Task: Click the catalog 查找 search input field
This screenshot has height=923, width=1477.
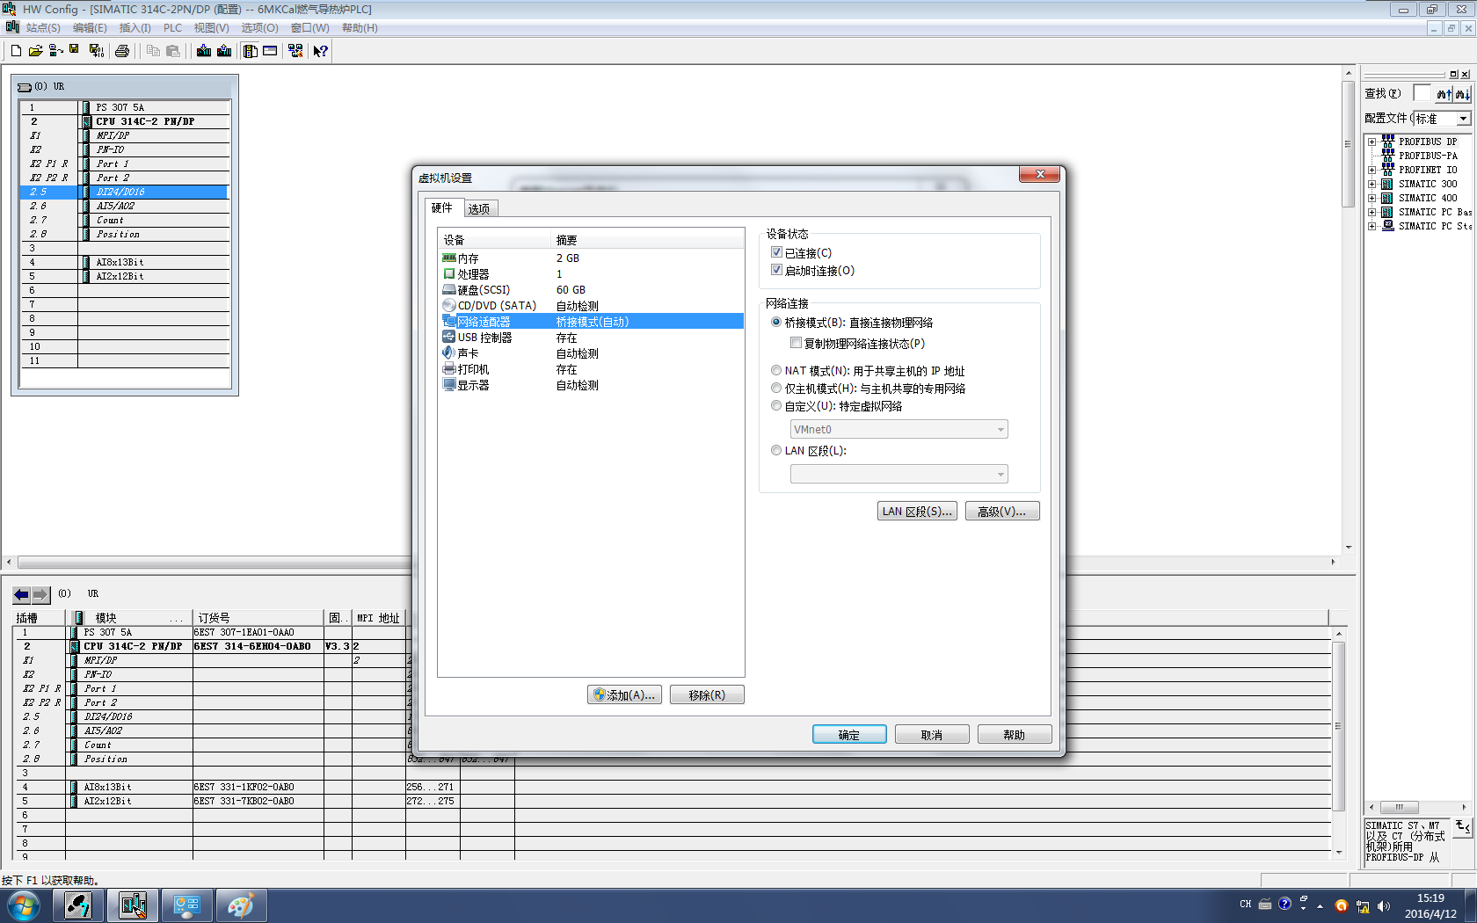Action: point(1422,94)
